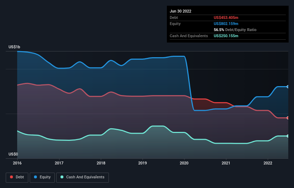Select the 2017 x-axis label
Viewport: 294px width, 188px height.
[x=59, y=163]
